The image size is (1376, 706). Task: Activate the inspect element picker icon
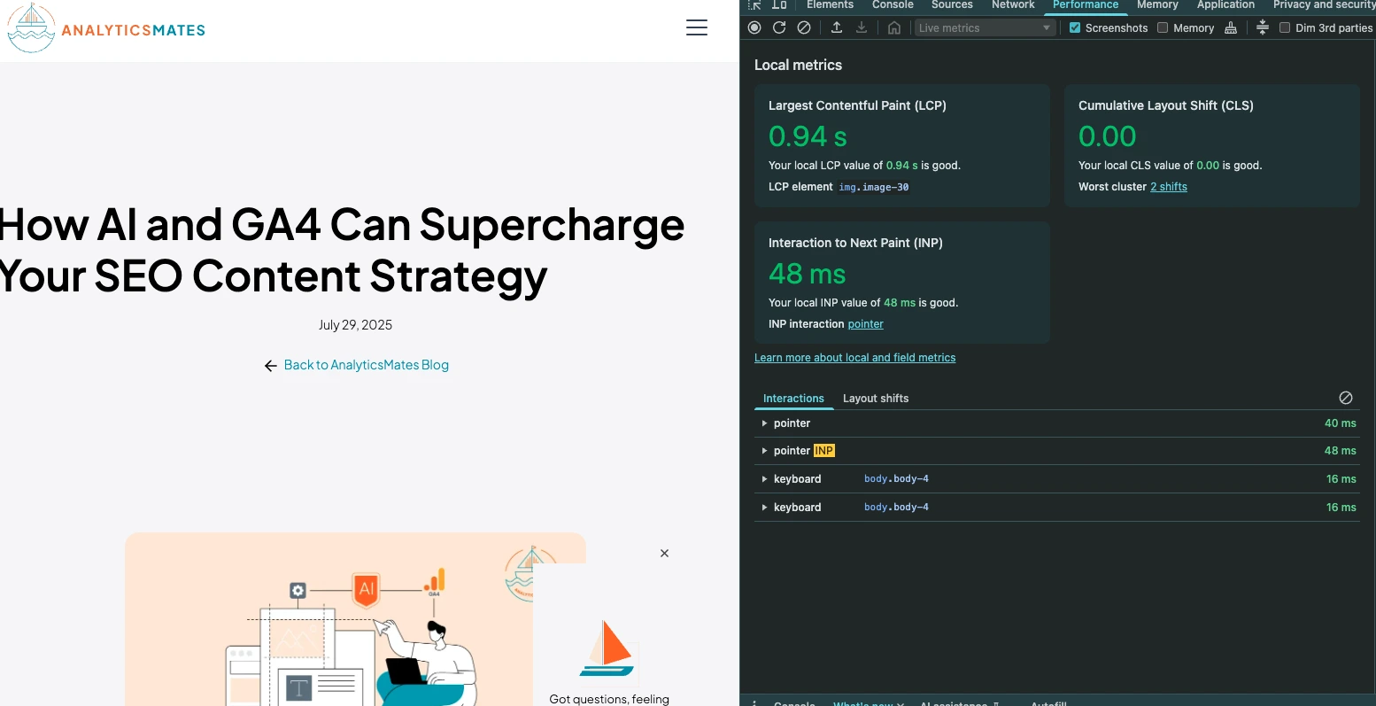coord(754,4)
